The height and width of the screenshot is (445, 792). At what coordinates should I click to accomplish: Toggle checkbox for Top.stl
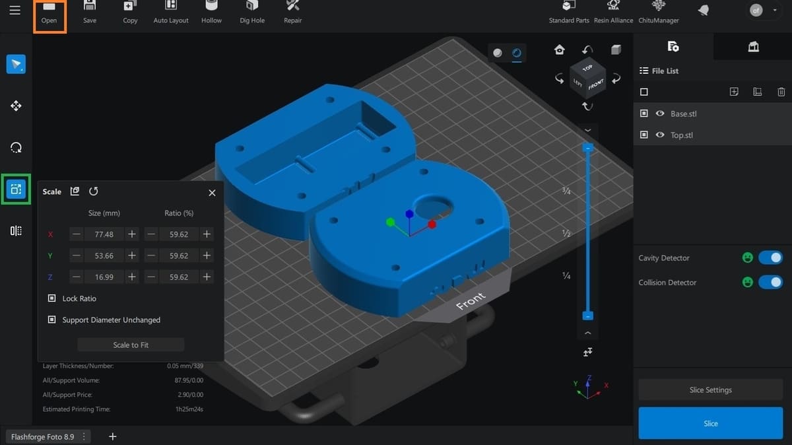click(644, 135)
